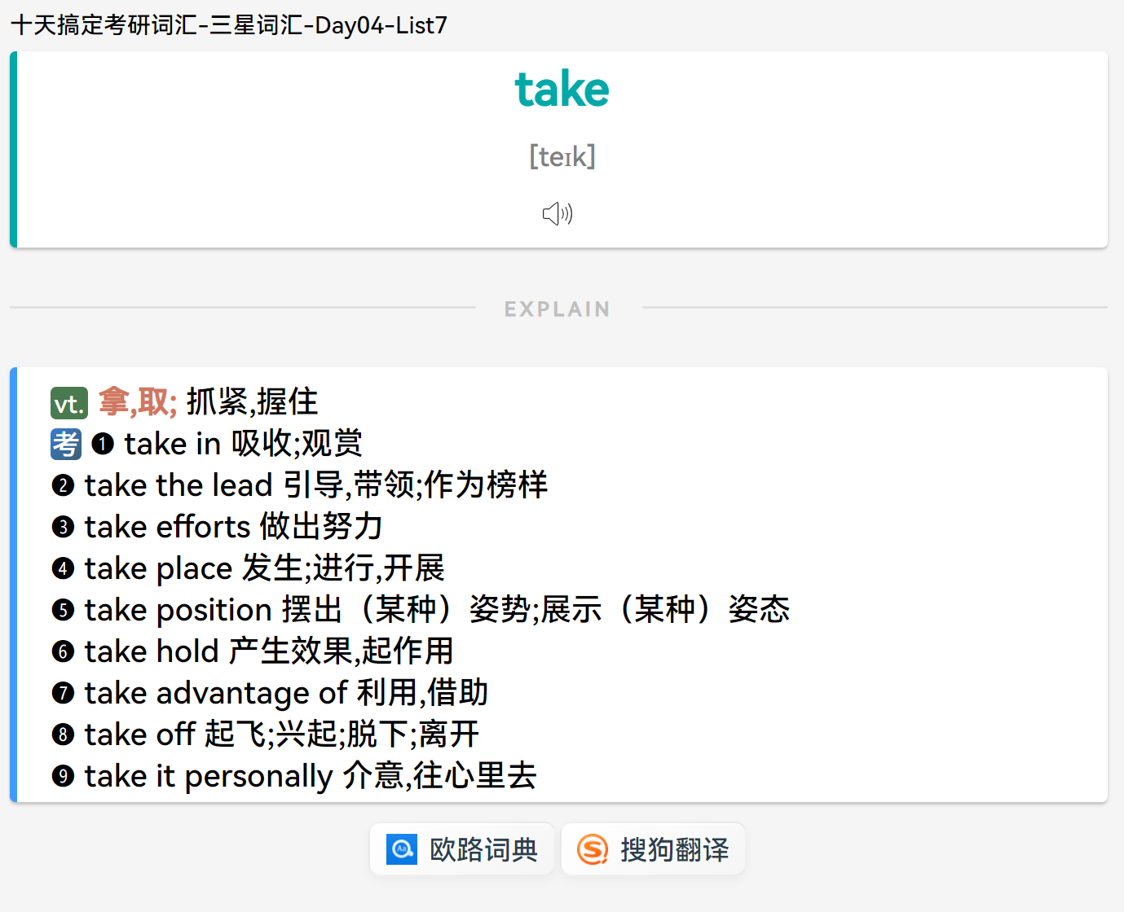The image size is (1124, 912).
Task: Click the "take hold" phrase line
Action: pyautogui.click(x=269, y=651)
